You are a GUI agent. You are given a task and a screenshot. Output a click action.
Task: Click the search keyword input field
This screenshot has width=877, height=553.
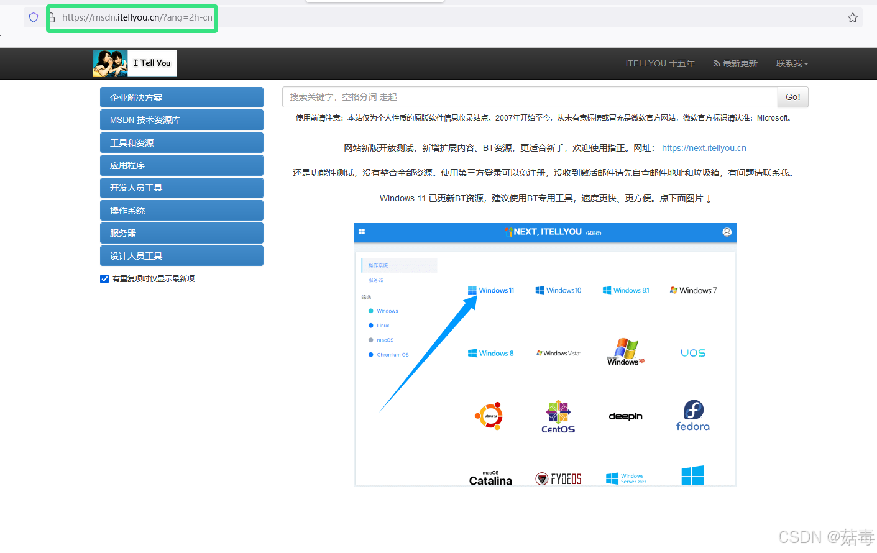(x=530, y=97)
